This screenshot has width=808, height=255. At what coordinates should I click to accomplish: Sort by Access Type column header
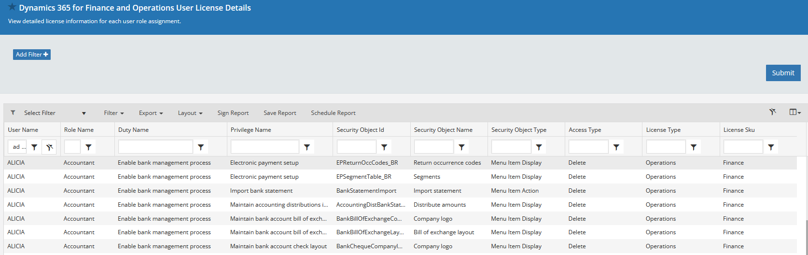click(585, 130)
